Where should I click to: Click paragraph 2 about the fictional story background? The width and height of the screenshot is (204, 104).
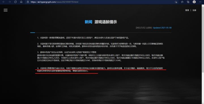(100, 45)
